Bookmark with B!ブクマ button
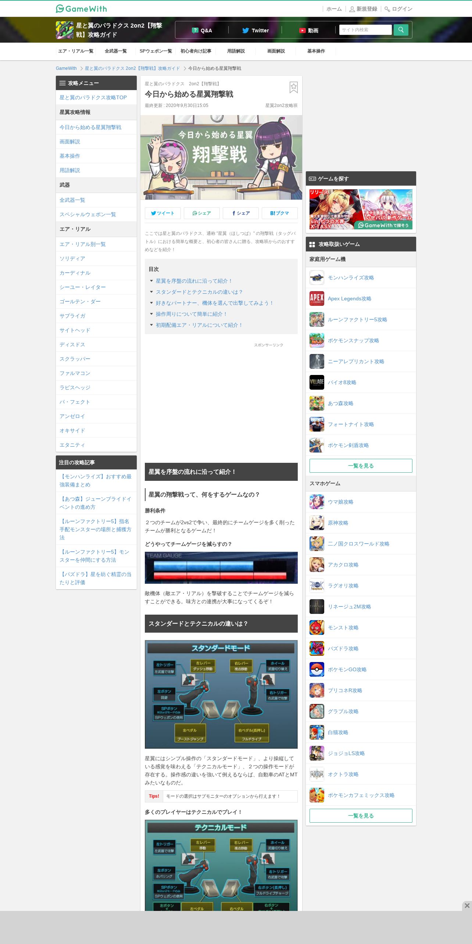Viewport: 472px width, 944px height. pos(280,213)
